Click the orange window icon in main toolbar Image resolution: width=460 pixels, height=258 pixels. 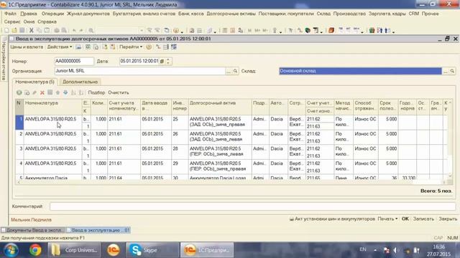point(331,30)
